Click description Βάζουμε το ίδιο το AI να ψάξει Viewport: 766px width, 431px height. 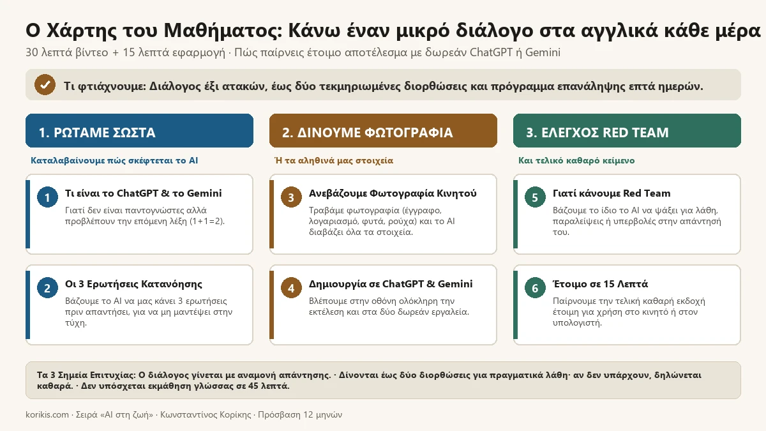click(x=637, y=221)
